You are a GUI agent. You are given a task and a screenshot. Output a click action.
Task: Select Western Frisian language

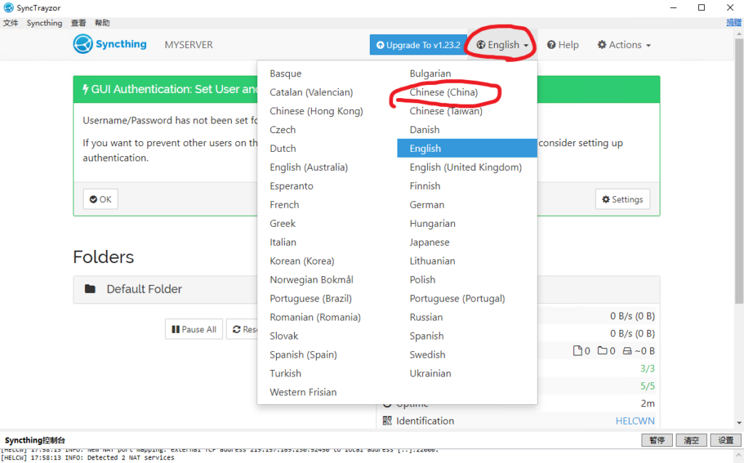[303, 392]
